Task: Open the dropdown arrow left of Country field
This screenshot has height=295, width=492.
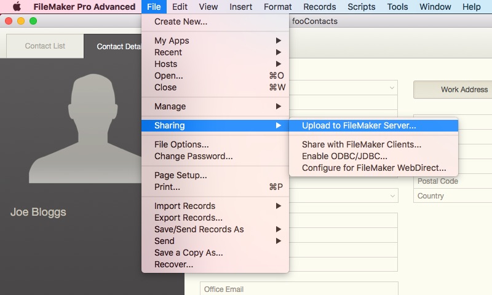Action: tap(392, 196)
